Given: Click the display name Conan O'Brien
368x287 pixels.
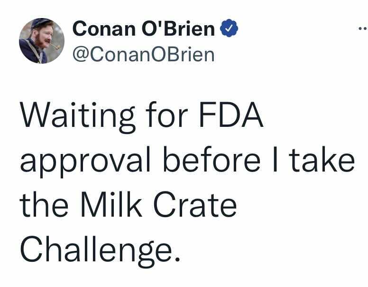Looking at the screenshot, I should tap(144, 29).
